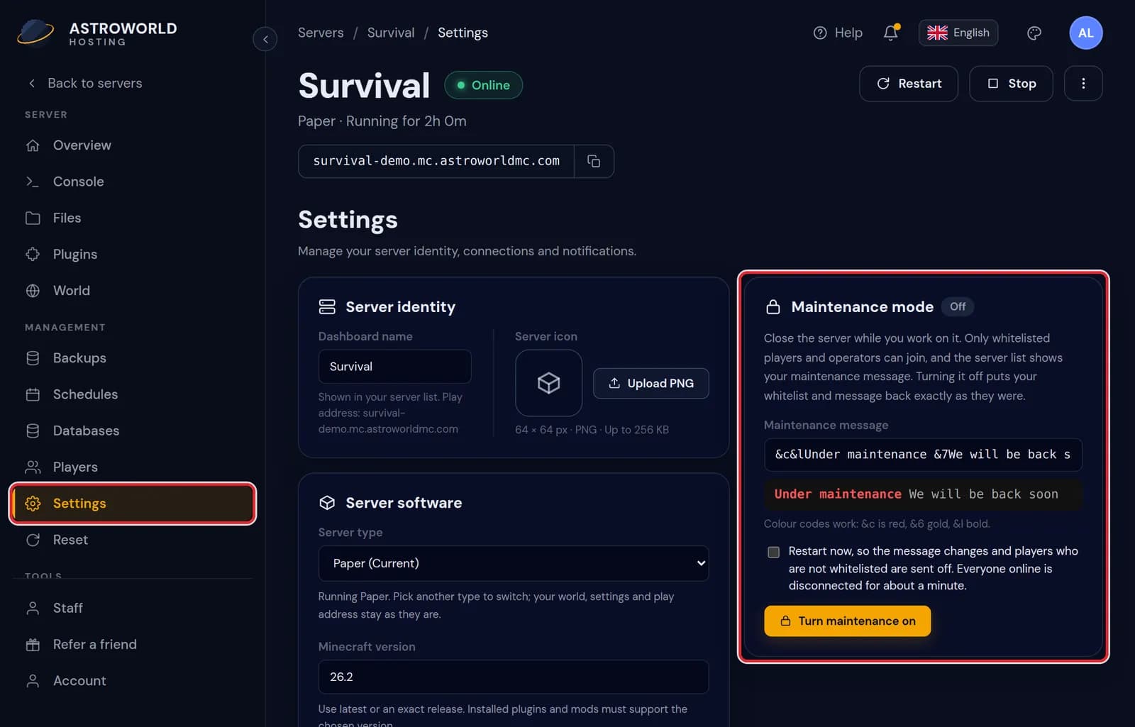This screenshot has height=727, width=1135.
Task: Open the World page
Action: [x=133, y=291]
